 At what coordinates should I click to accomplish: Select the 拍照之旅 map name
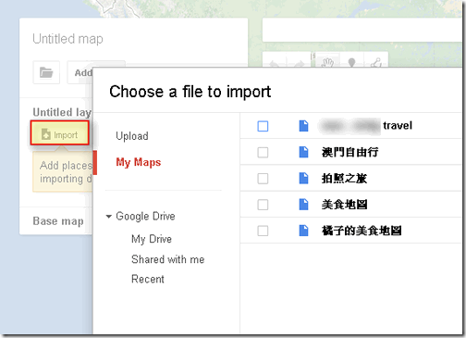[344, 179]
